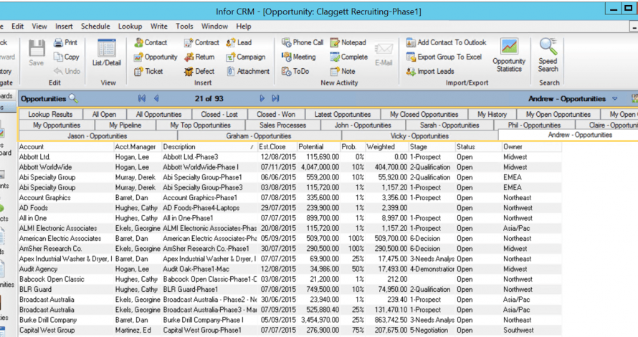Viewport: 638px width, 337px height.
Task: Open the Write menu
Action: [158, 27]
